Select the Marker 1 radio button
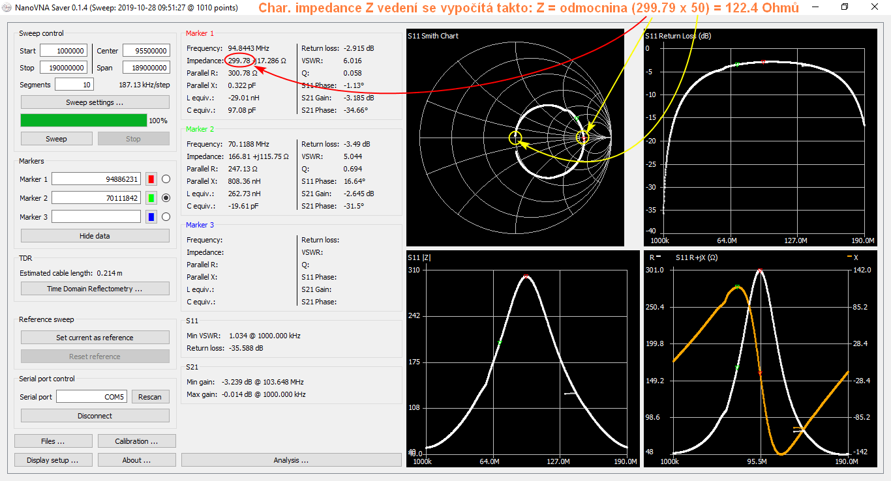The width and height of the screenshot is (891, 481). click(166, 179)
